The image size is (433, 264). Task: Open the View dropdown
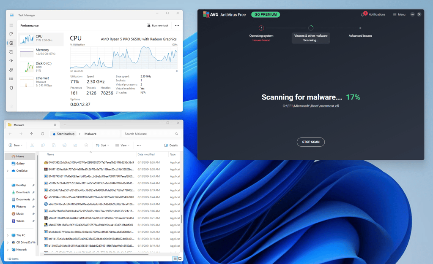122,145
